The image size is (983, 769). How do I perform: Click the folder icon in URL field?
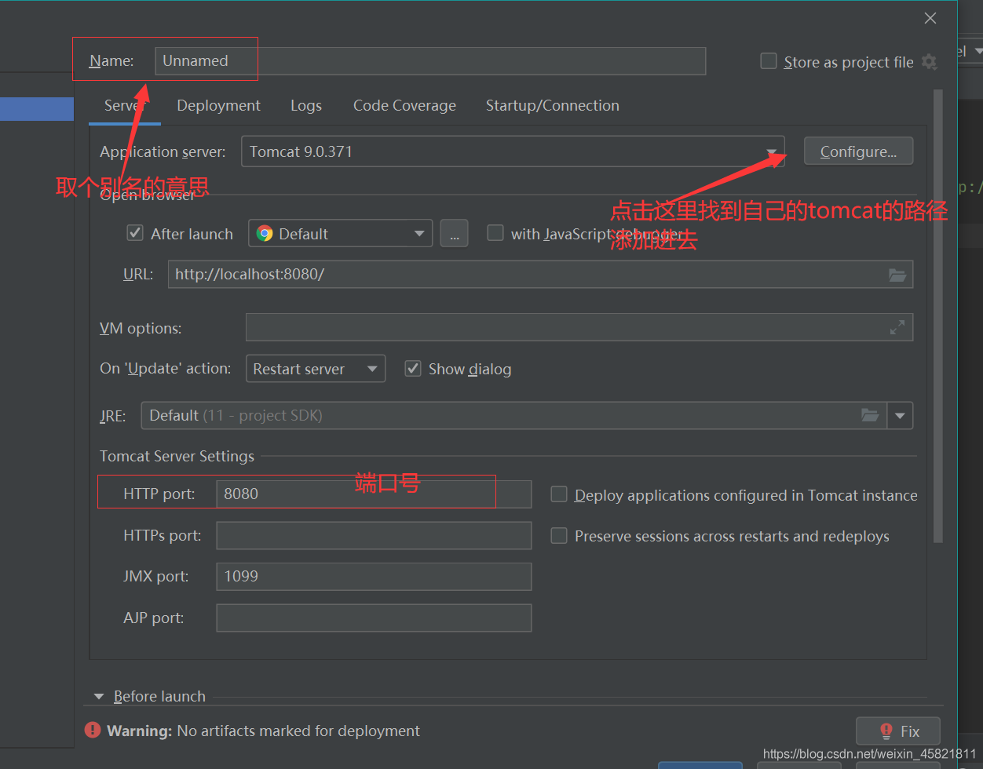click(897, 275)
